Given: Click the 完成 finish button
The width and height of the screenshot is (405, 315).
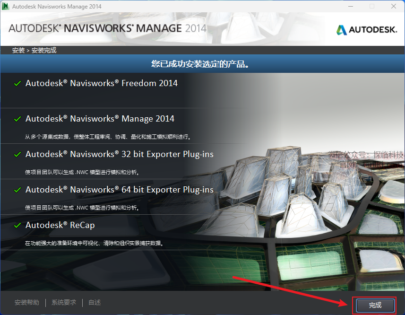Looking at the screenshot, I should (x=375, y=305).
